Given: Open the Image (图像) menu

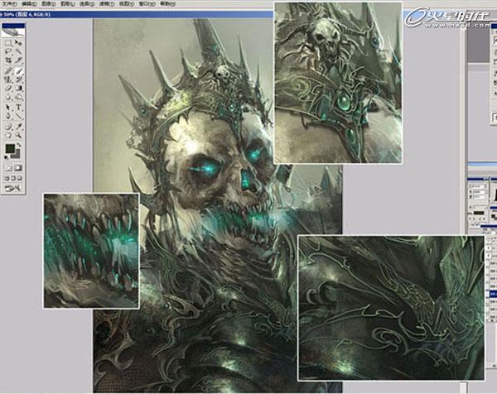Looking at the screenshot, I should pos(49,4).
